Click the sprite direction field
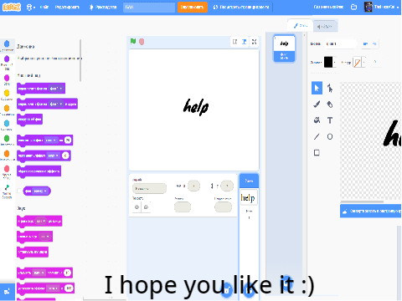402x301 pixels. (223, 207)
